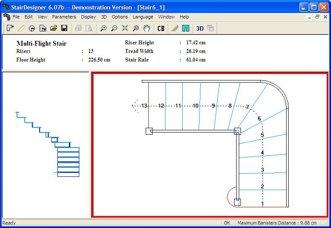Select the pan hand tool
The height and width of the screenshot is (228, 331).
(x=147, y=28)
